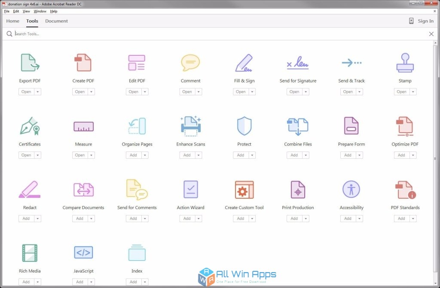The height and width of the screenshot is (288, 440).
Task: Click Open under Create PDF
Action: pos(80,92)
